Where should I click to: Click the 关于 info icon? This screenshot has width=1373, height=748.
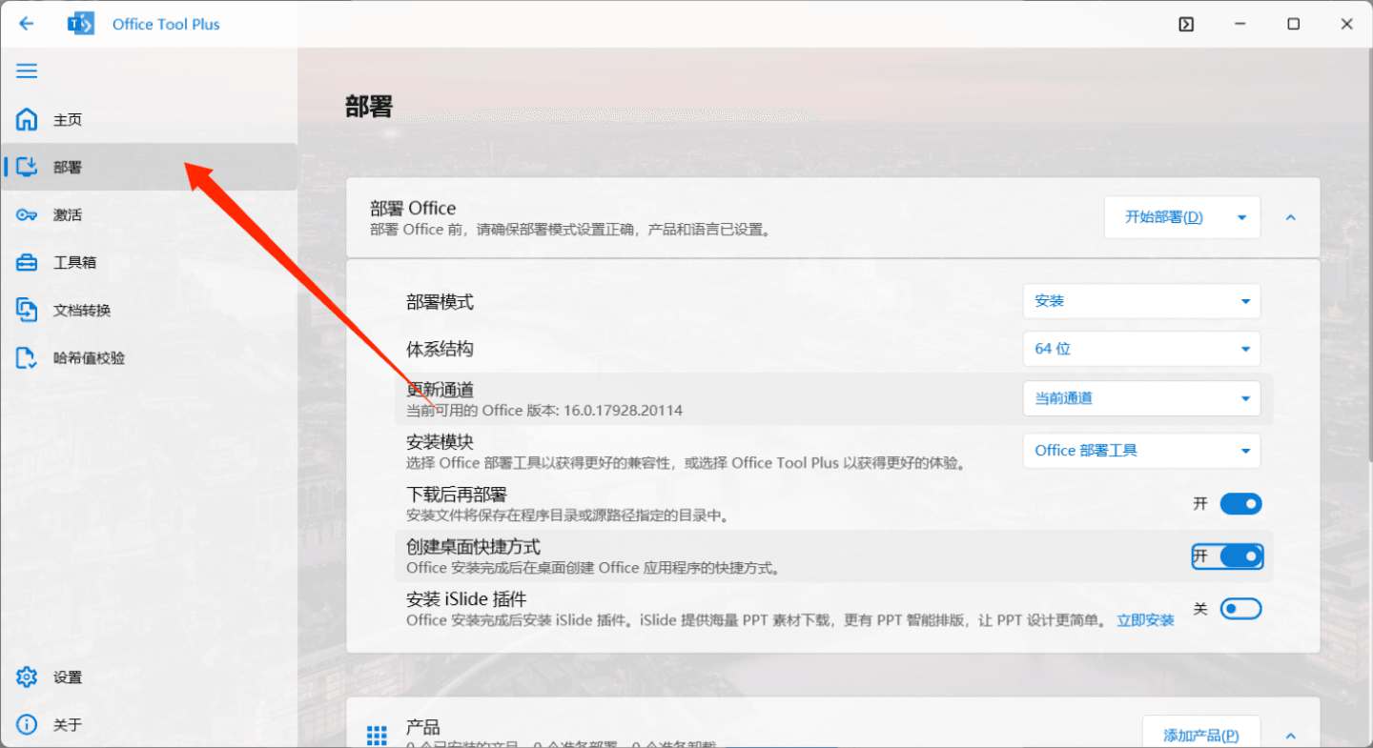[27, 725]
